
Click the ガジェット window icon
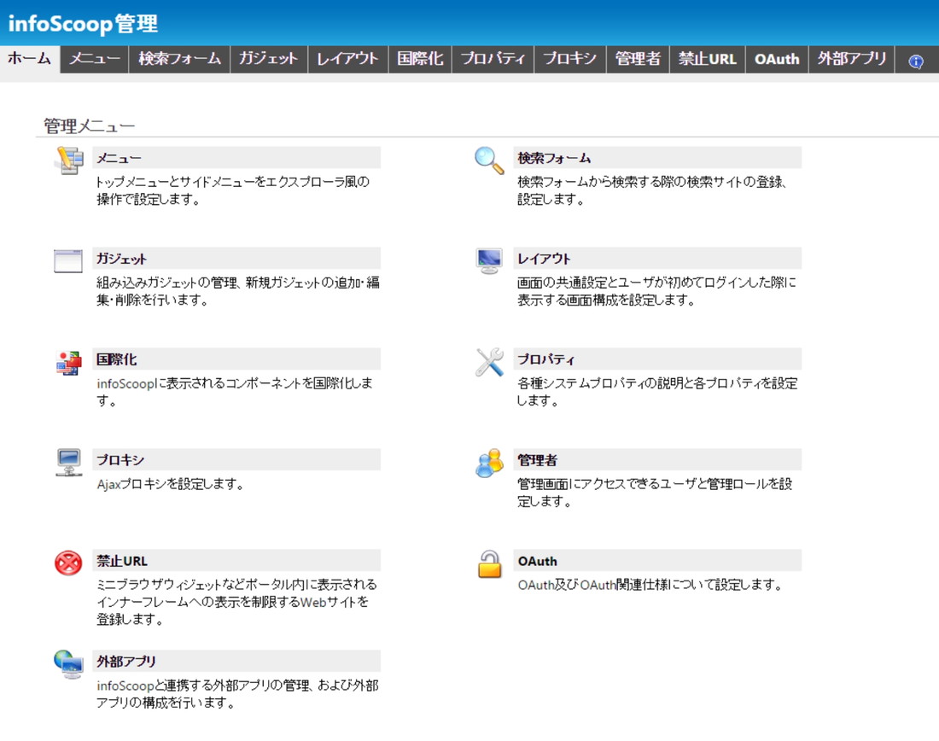pos(68,261)
